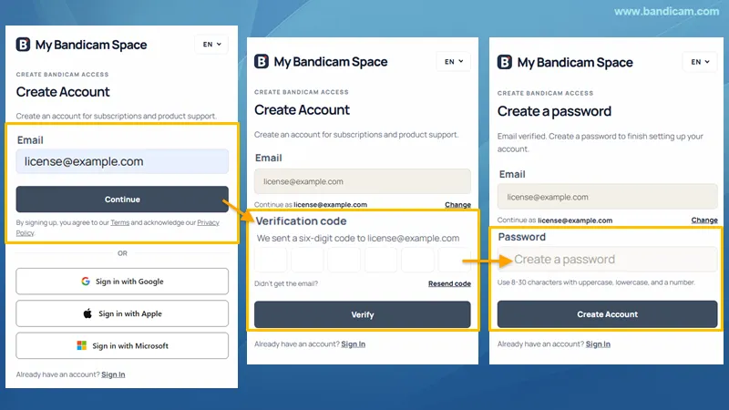Screen dimensions: 729x410
Task: Click second verification code digit box
Action: tap(307, 260)
